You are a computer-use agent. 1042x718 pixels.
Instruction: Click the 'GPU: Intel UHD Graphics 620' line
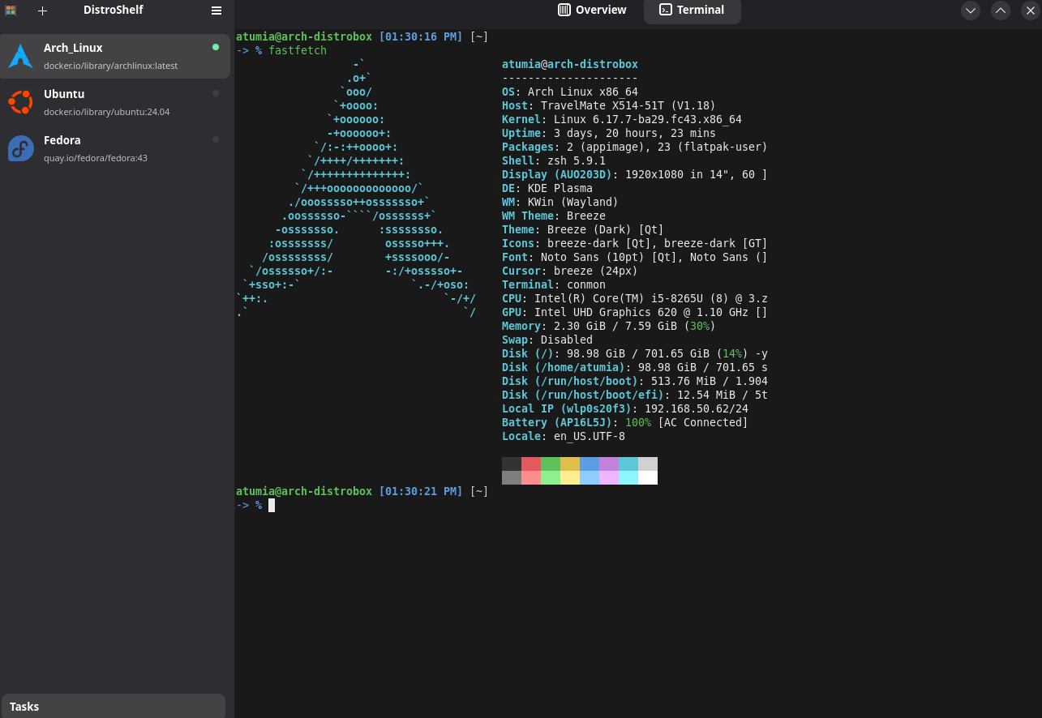click(635, 312)
